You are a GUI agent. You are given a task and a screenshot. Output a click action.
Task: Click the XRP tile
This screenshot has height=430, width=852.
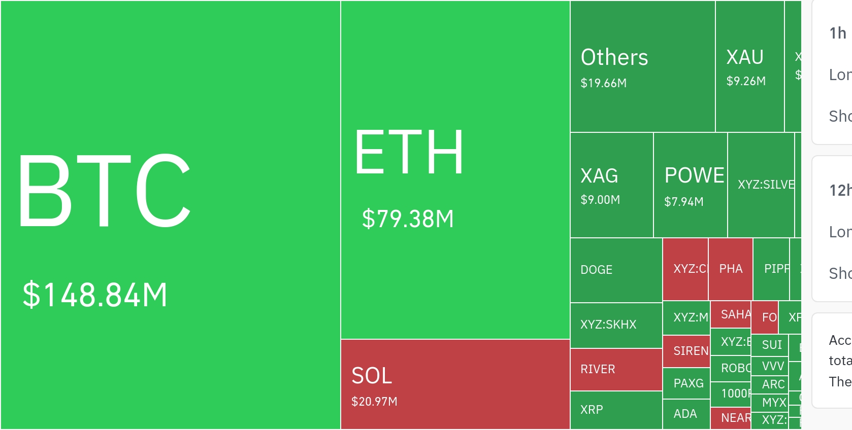(616, 410)
